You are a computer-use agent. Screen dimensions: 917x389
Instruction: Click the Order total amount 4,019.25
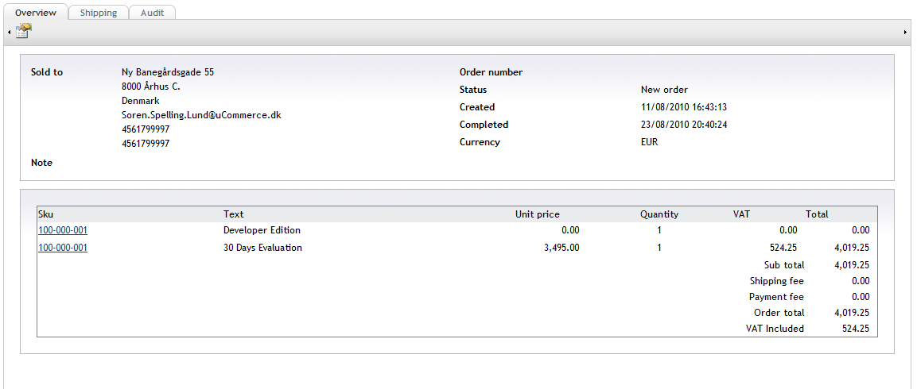tap(852, 313)
